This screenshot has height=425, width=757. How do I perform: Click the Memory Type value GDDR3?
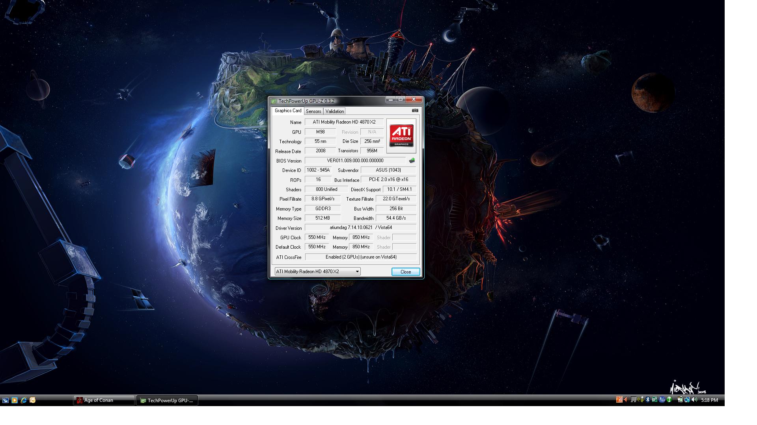tap(323, 209)
